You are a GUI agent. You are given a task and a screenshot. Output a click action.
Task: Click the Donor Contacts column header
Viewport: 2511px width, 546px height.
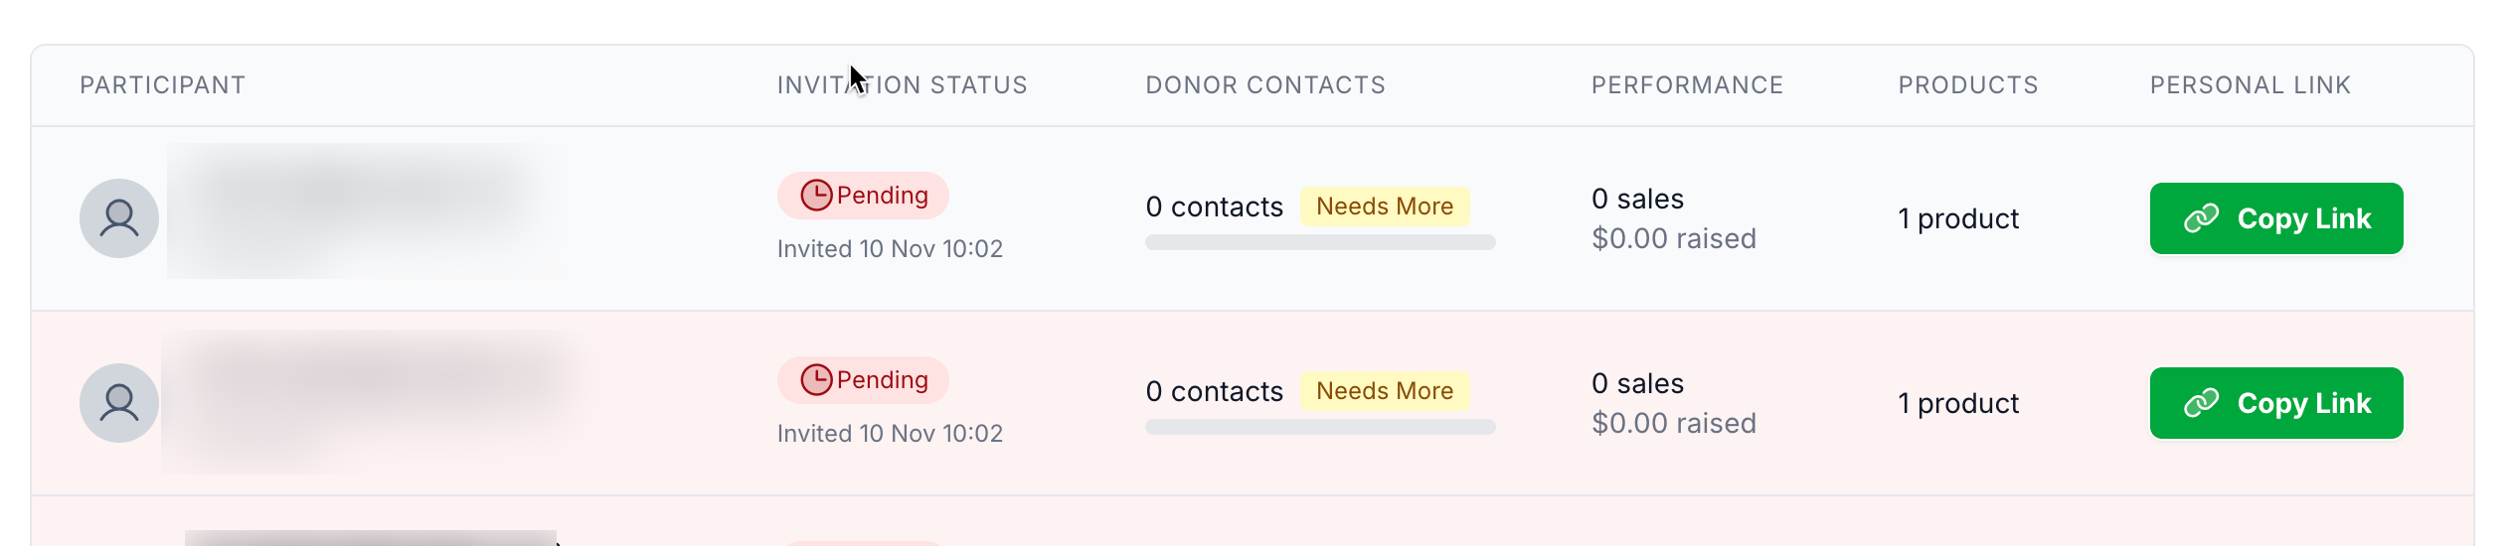point(1265,85)
